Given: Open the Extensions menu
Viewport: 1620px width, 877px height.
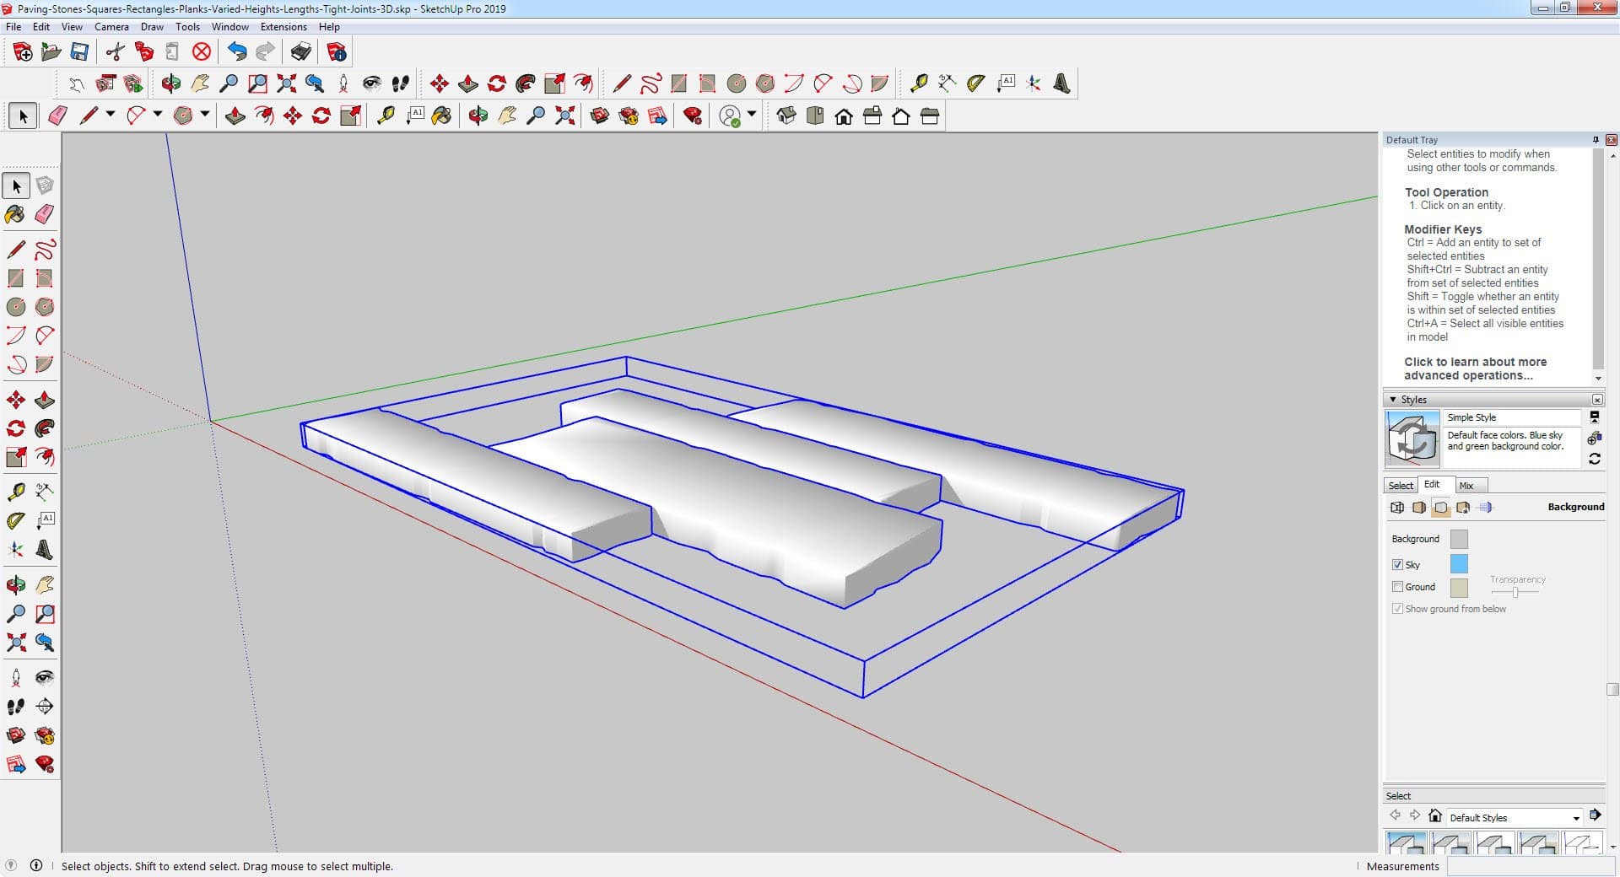Looking at the screenshot, I should tap(283, 27).
